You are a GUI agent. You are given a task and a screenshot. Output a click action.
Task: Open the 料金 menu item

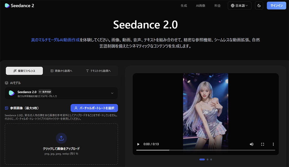point(218,5)
